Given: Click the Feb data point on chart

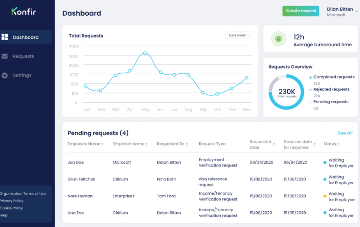Looking at the screenshot, I should pos(100,90).
